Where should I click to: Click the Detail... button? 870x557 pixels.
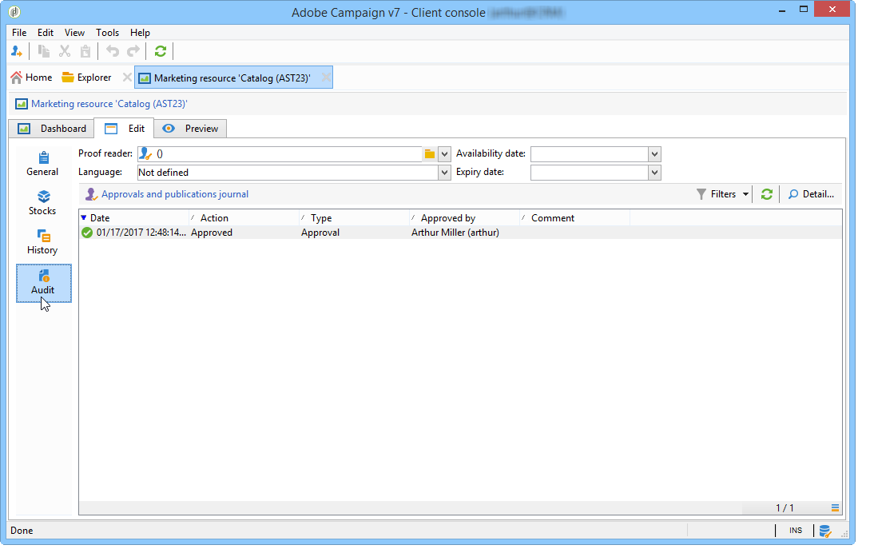coord(811,195)
